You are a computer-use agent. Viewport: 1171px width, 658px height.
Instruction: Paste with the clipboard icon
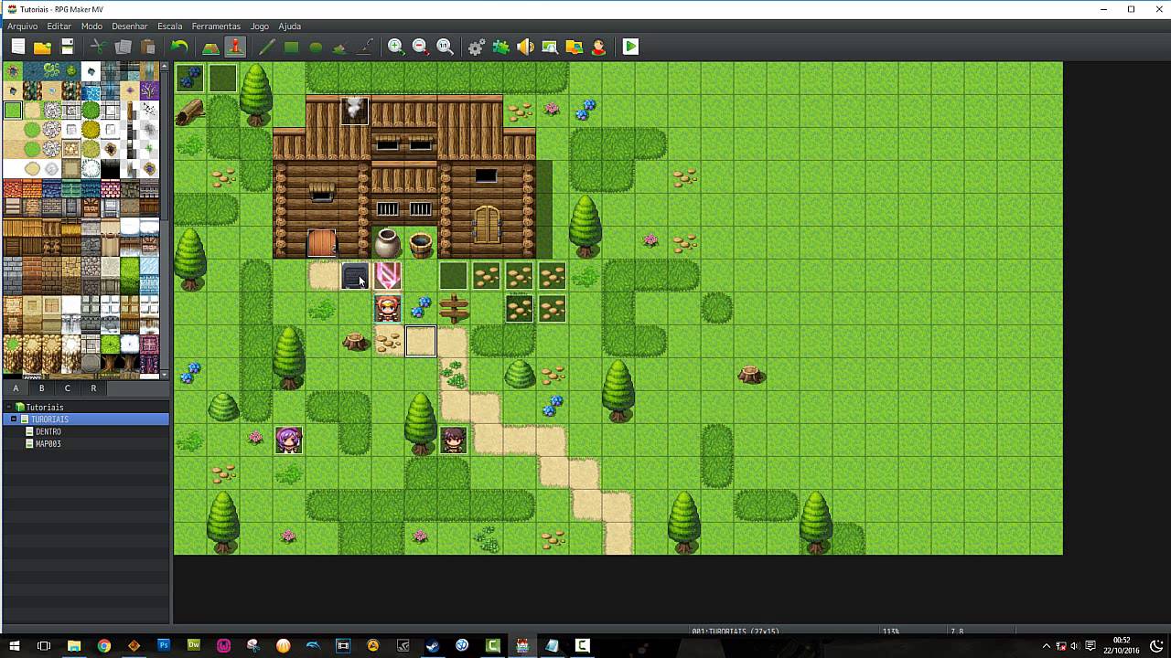tap(147, 47)
